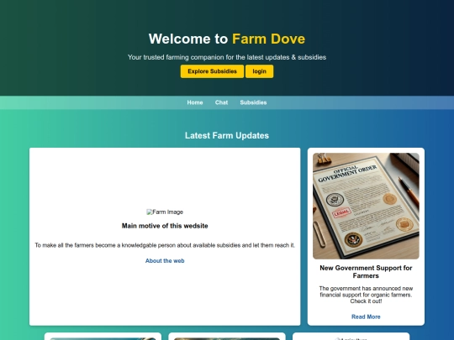Go to Home in navigation bar

pyautogui.click(x=195, y=102)
